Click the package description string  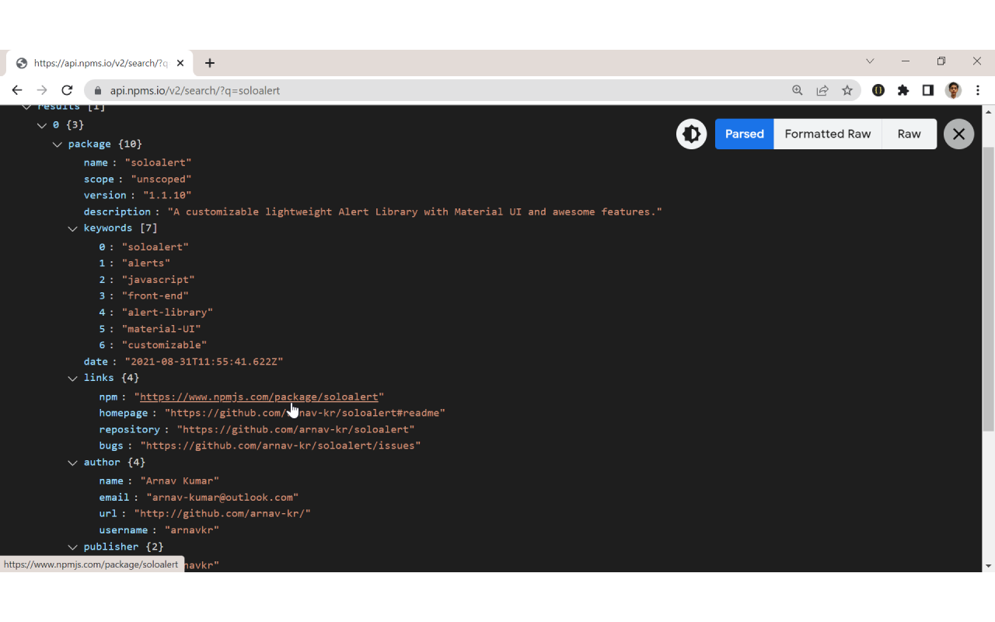(x=414, y=211)
